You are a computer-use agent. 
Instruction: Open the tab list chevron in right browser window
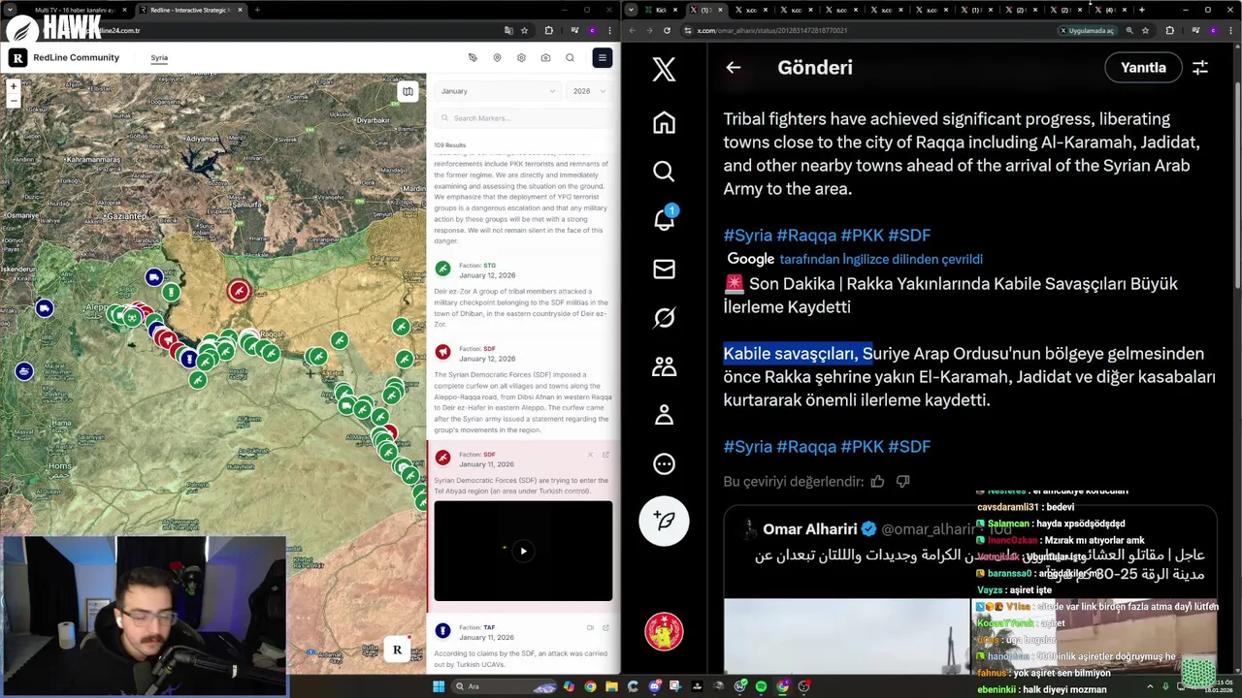(x=632, y=10)
